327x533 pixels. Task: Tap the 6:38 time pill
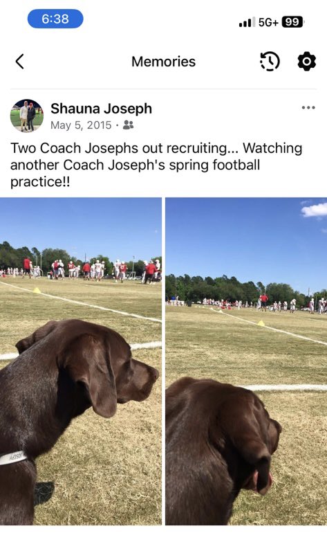55,19
